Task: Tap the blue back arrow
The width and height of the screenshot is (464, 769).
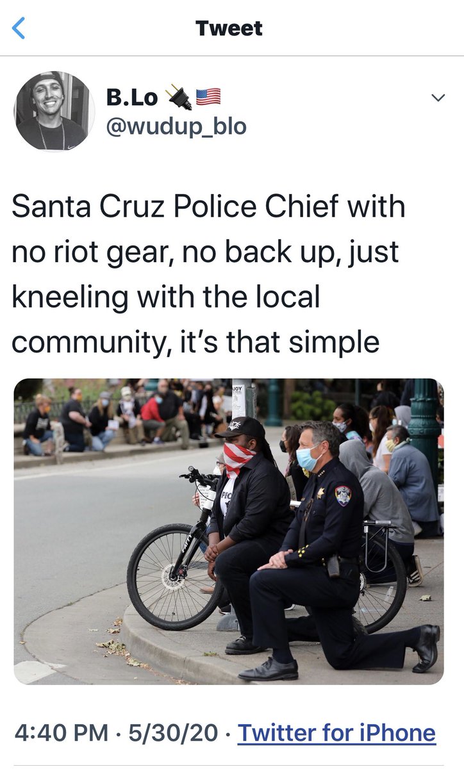Action: pyautogui.click(x=19, y=28)
